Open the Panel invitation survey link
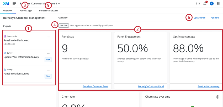The width and height of the screenshot is (223, 107). [x=208, y=86]
